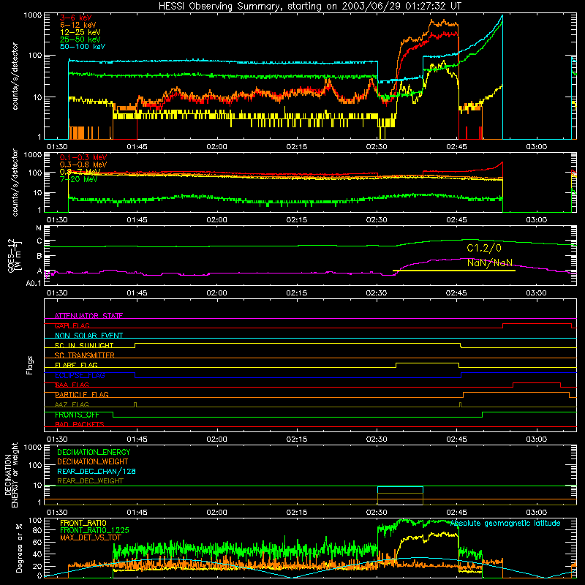Viewport: 585px width, 585px height.
Task: Click the 02:15 tick label under the Flags panel
Action: (x=297, y=439)
